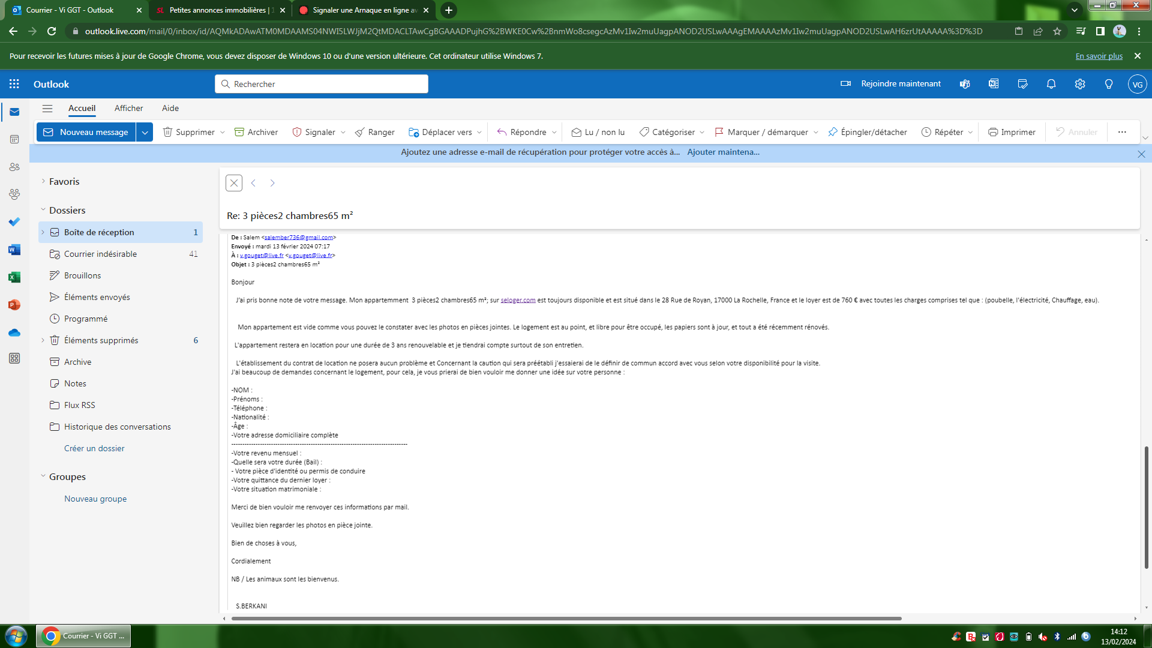Open Catégoriser dropdown arrow
The width and height of the screenshot is (1152, 648).
point(702,132)
